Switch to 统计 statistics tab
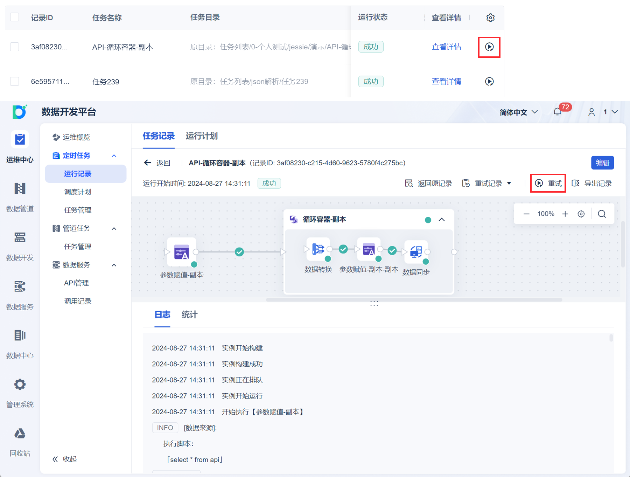The height and width of the screenshot is (477, 630). [x=189, y=315]
